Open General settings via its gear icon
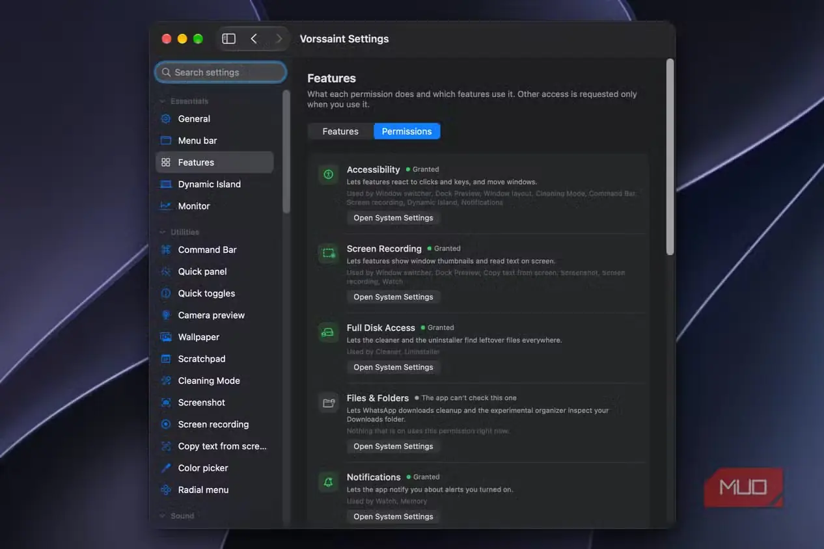This screenshot has width=824, height=549. pyautogui.click(x=166, y=119)
